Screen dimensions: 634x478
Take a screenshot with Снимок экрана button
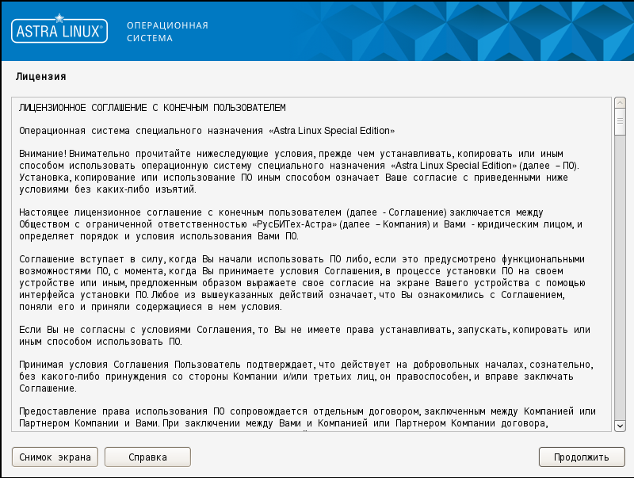click(x=55, y=457)
